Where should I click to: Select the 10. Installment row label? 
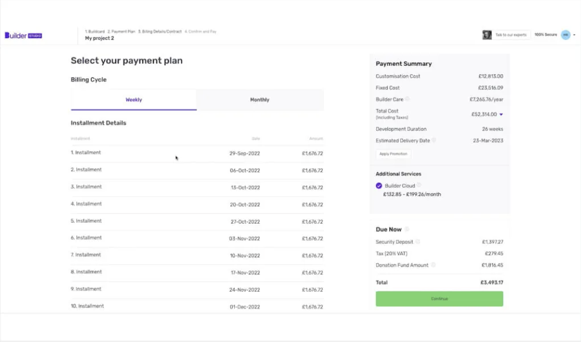87,306
